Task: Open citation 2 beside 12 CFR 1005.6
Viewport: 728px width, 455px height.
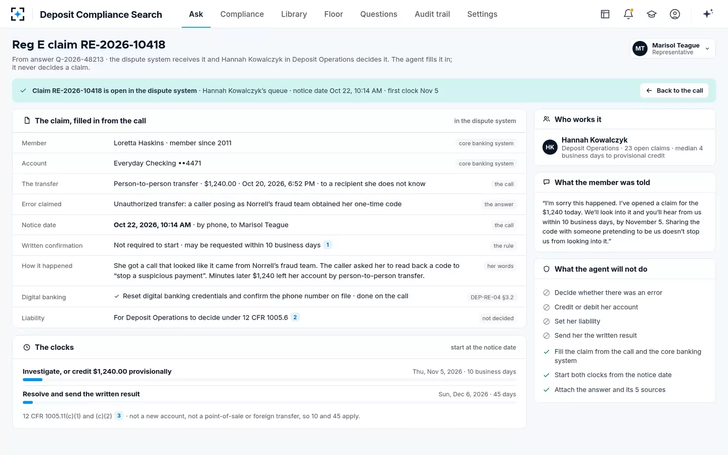Action: pos(295,317)
